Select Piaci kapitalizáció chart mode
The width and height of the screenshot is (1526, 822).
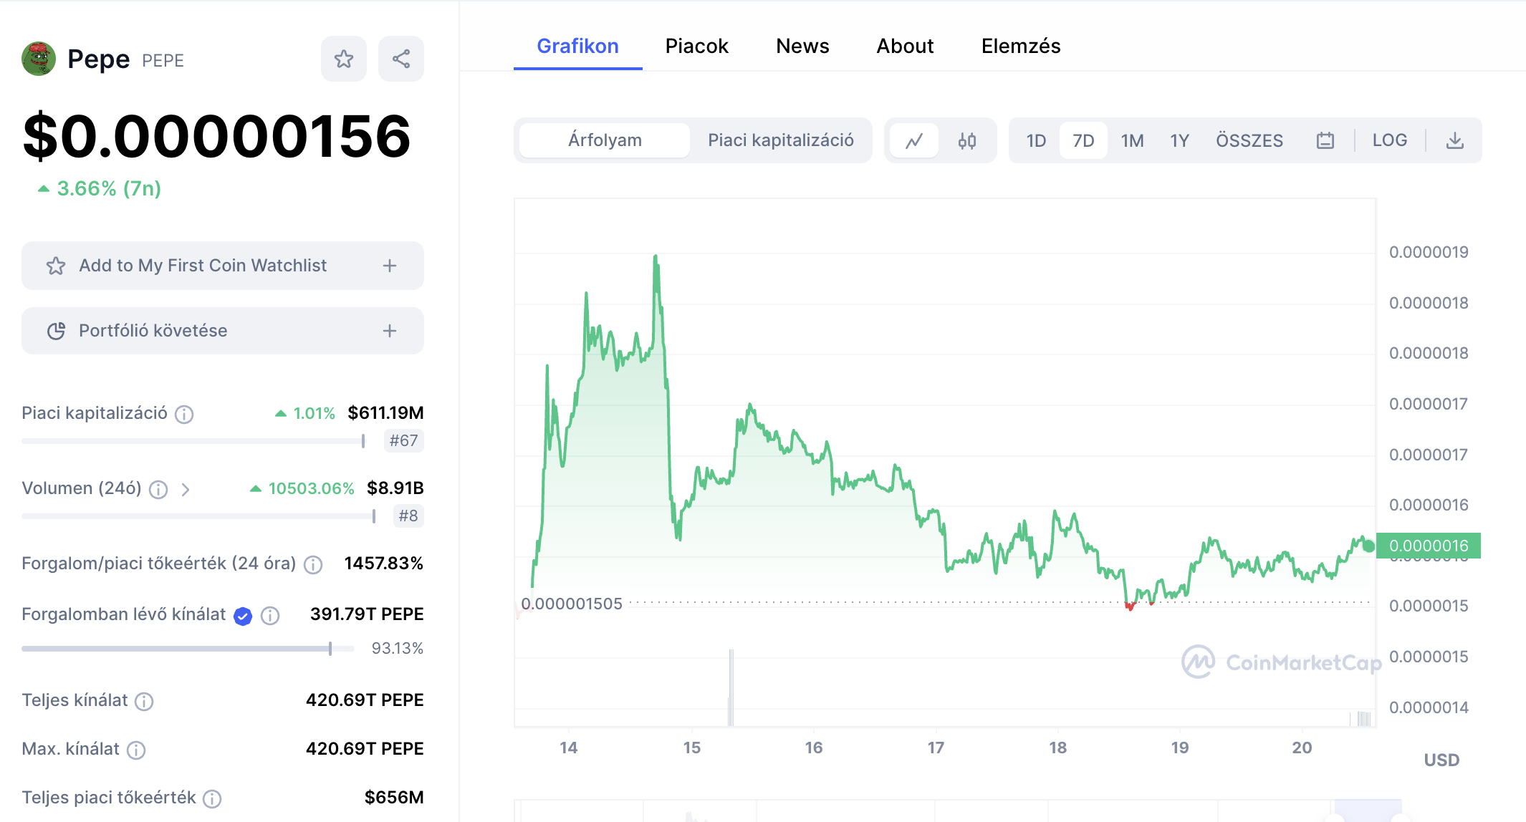pyautogui.click(x=781, y=140)
